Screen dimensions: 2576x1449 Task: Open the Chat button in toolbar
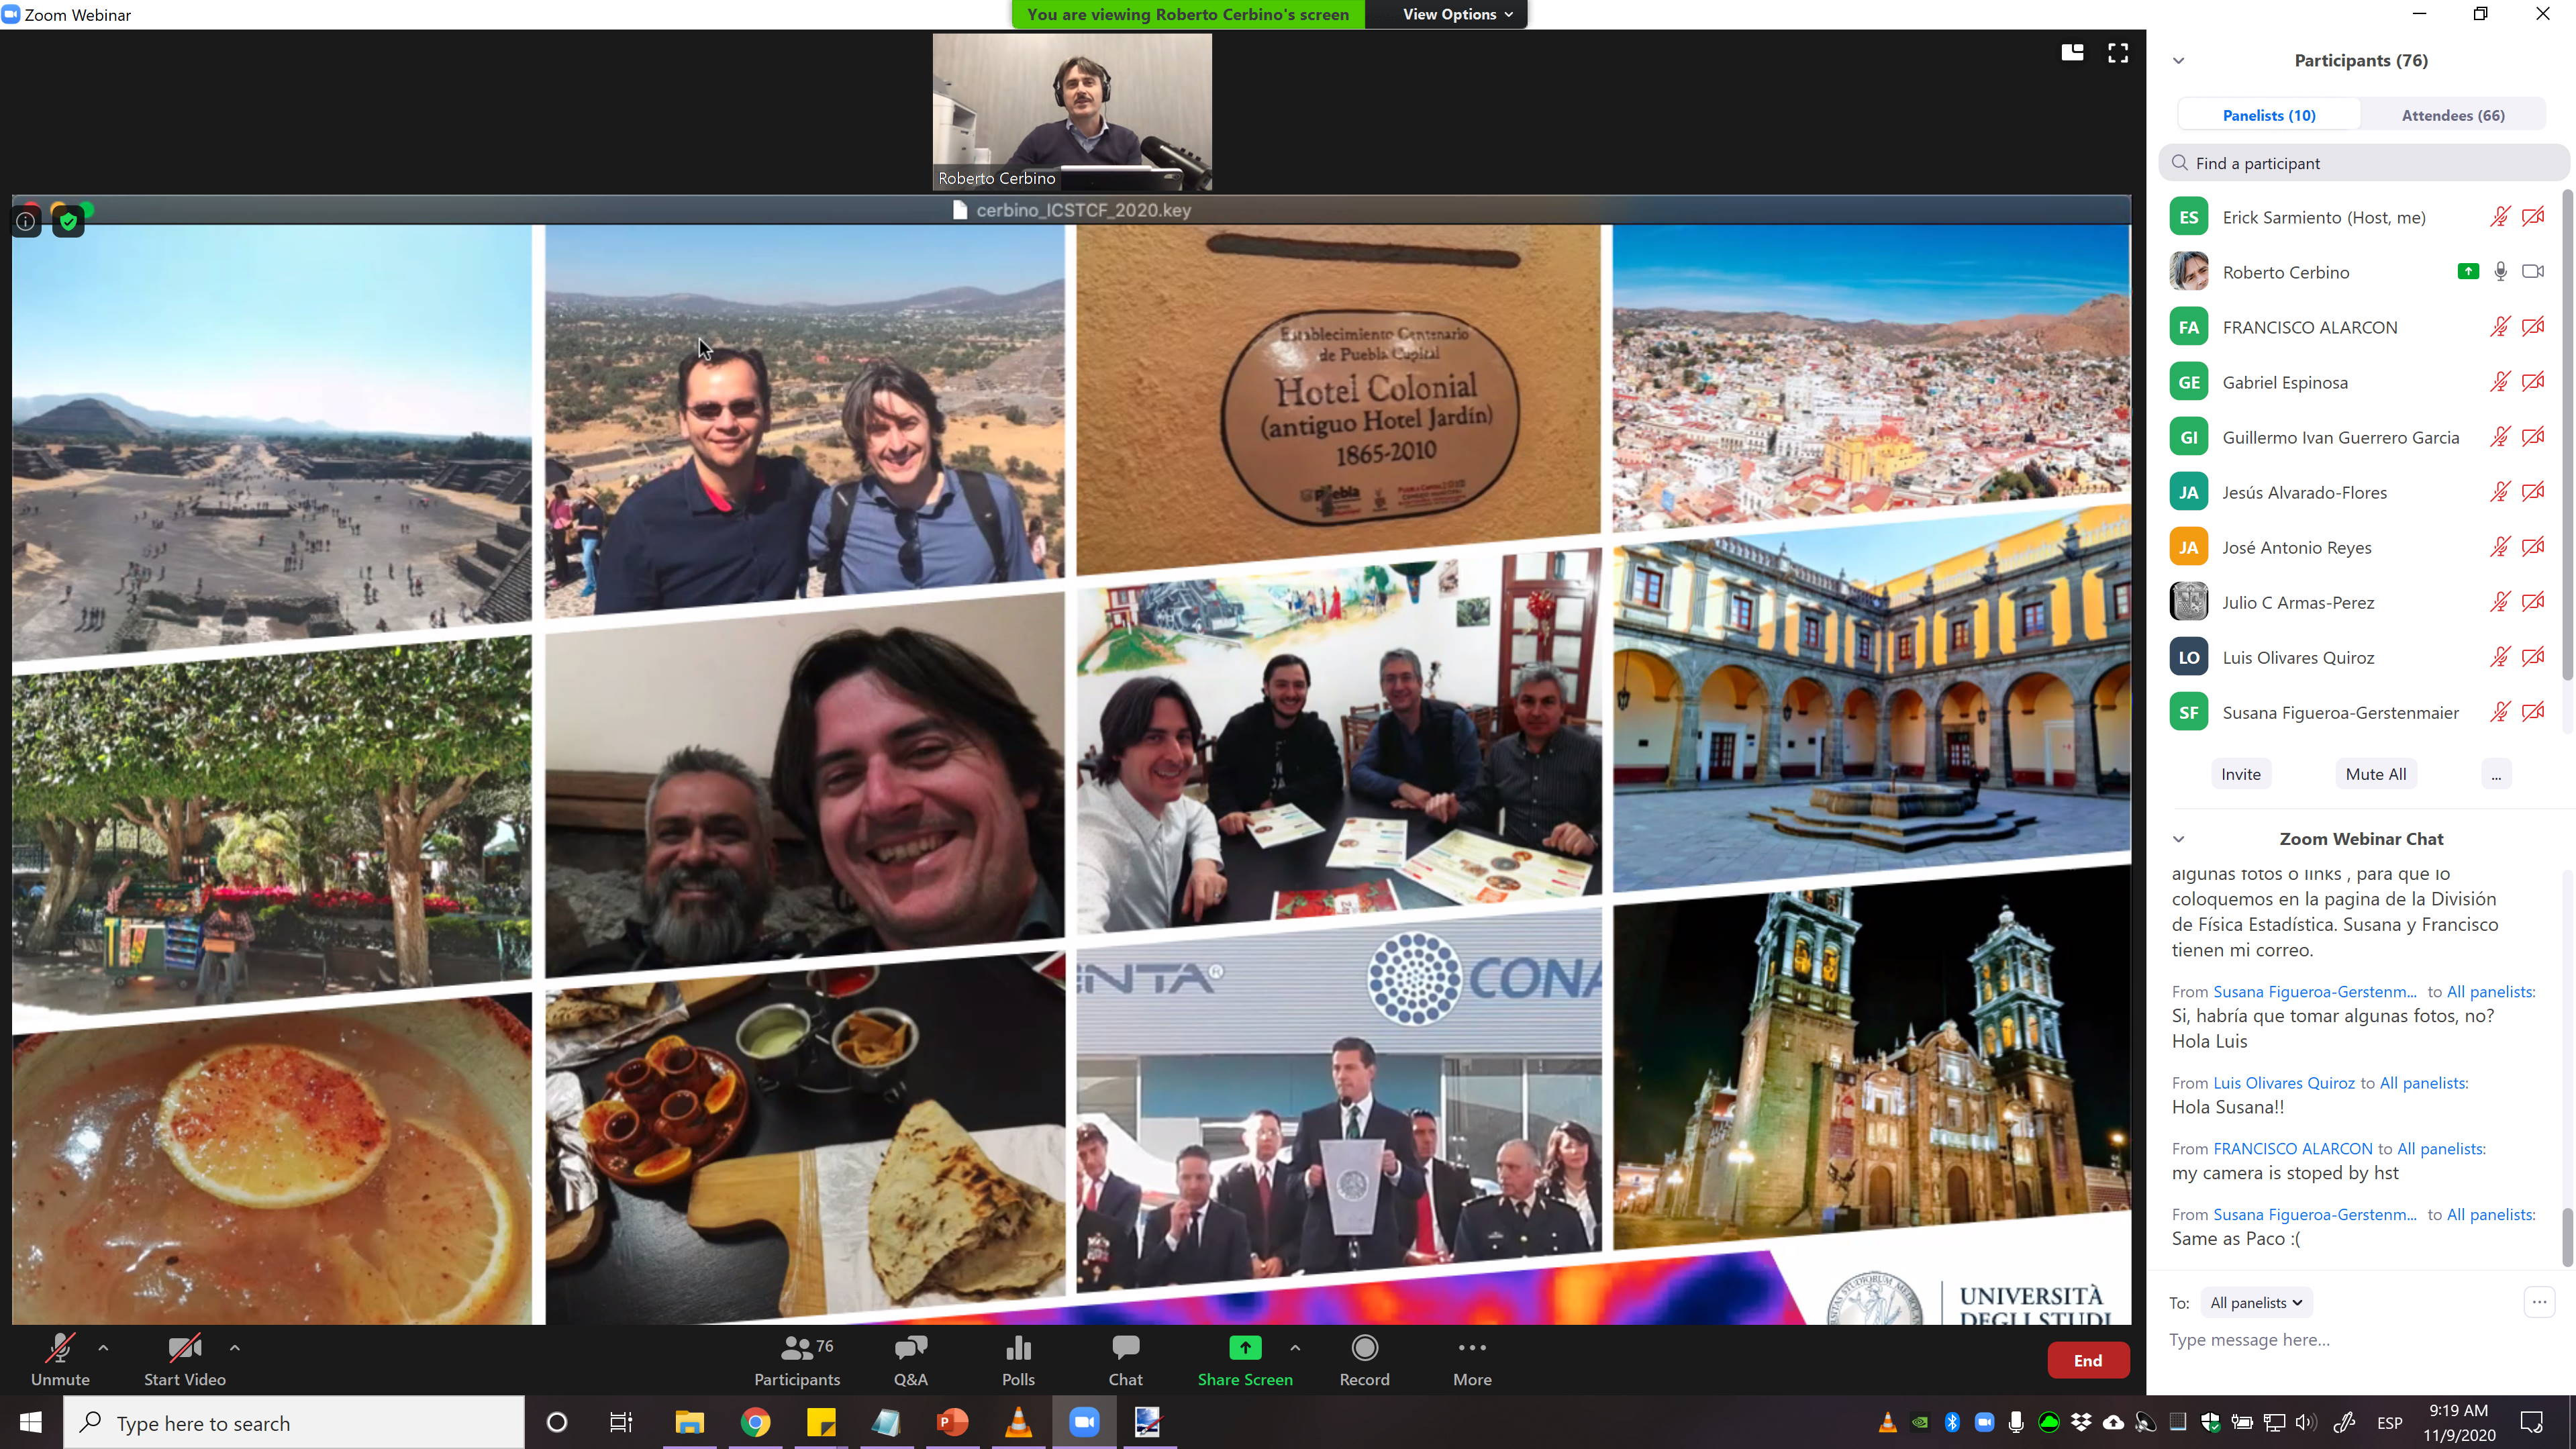[x=1125, y=1360]
